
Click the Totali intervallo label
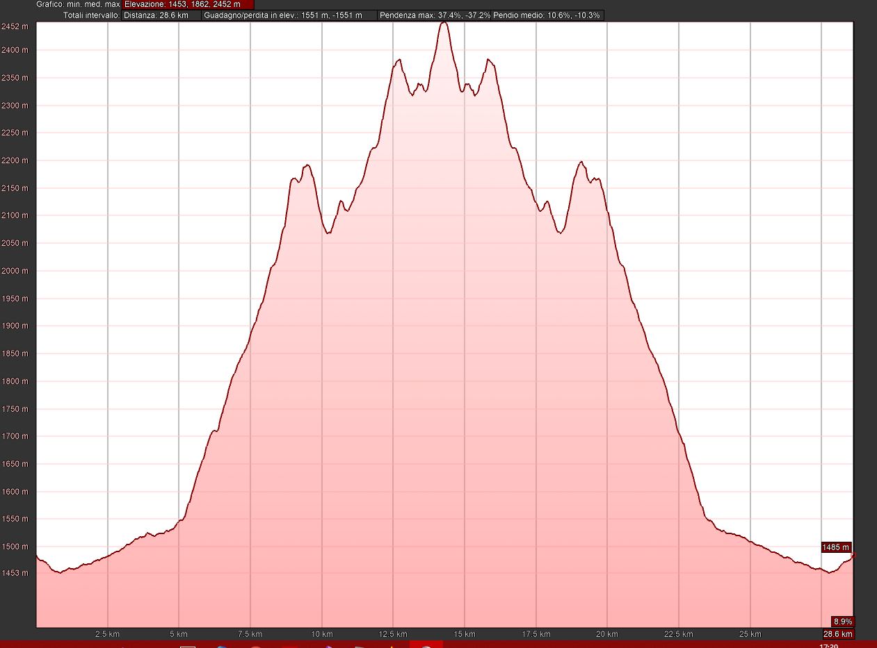coord(90,15)
